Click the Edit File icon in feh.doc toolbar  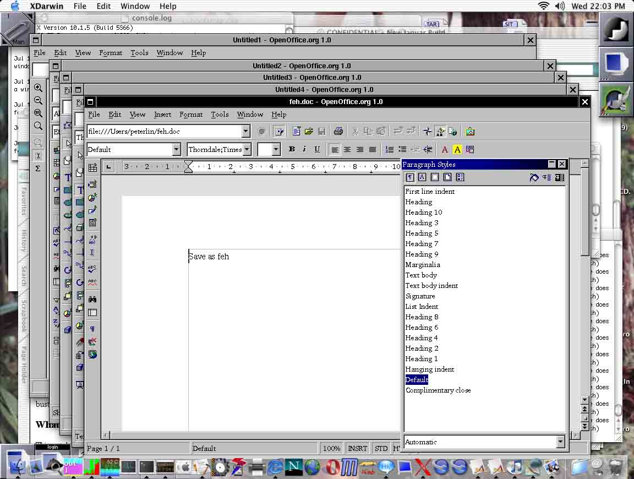coord(279,131)
